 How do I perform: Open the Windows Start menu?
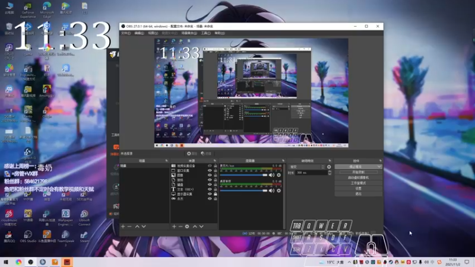[x=6, y=262]
